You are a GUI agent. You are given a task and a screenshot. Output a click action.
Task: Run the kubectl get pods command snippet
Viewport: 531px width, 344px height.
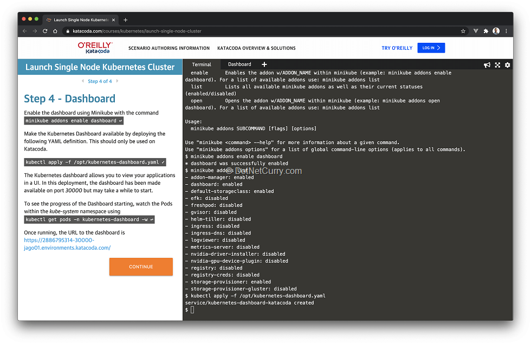pyautogui.click(x=90, y=219)
